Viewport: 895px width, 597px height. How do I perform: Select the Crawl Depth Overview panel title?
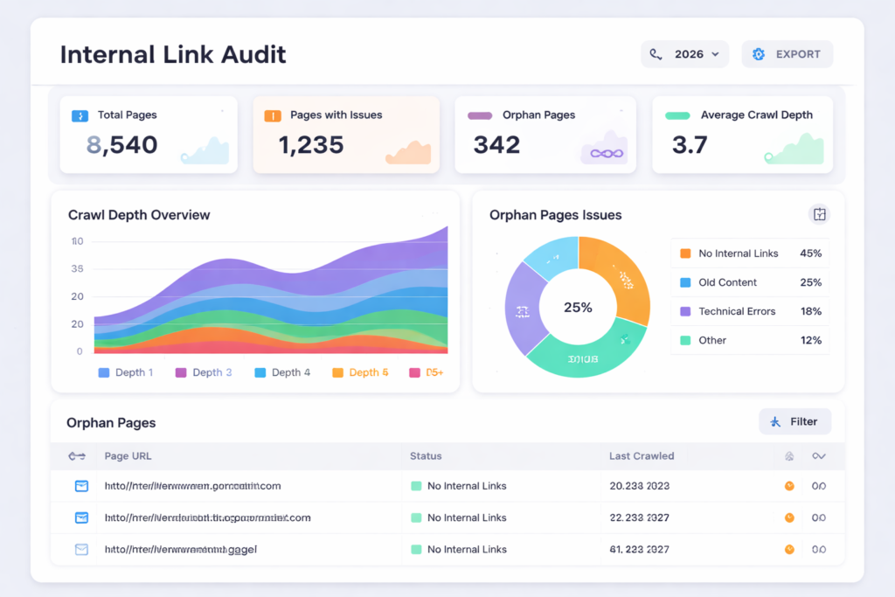pos(138,214)
